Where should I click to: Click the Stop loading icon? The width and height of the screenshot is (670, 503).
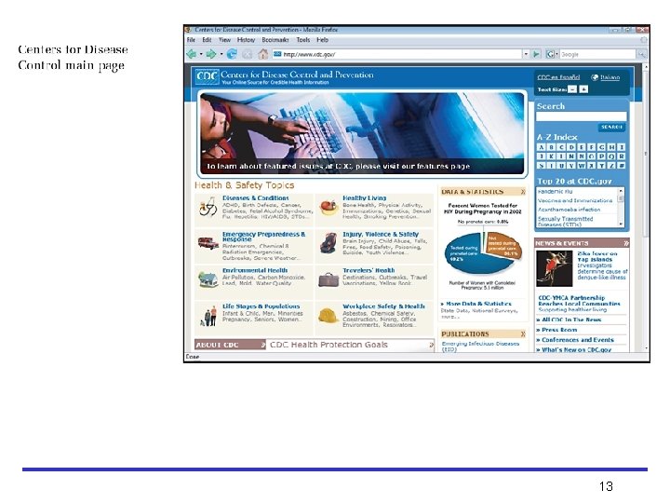[248, 54]
